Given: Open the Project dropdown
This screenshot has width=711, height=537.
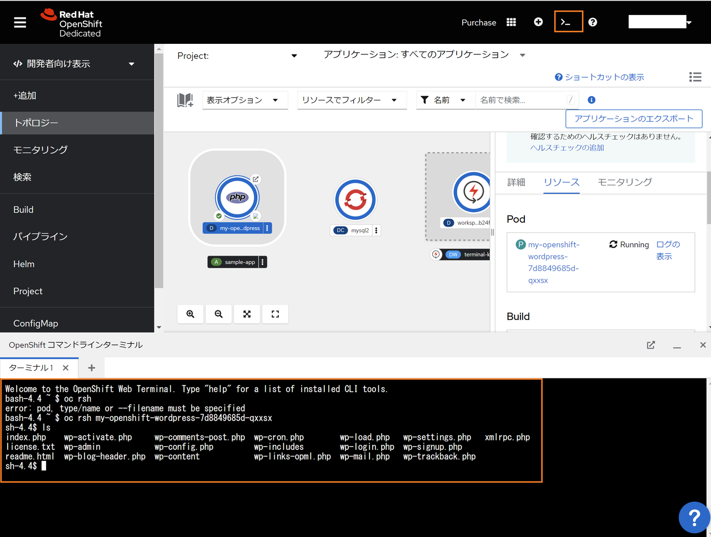Looking at the screenshot, I should (238, 56).
